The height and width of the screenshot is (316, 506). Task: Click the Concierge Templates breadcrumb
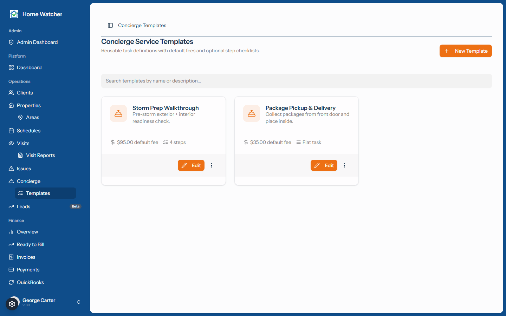[142, 25]
